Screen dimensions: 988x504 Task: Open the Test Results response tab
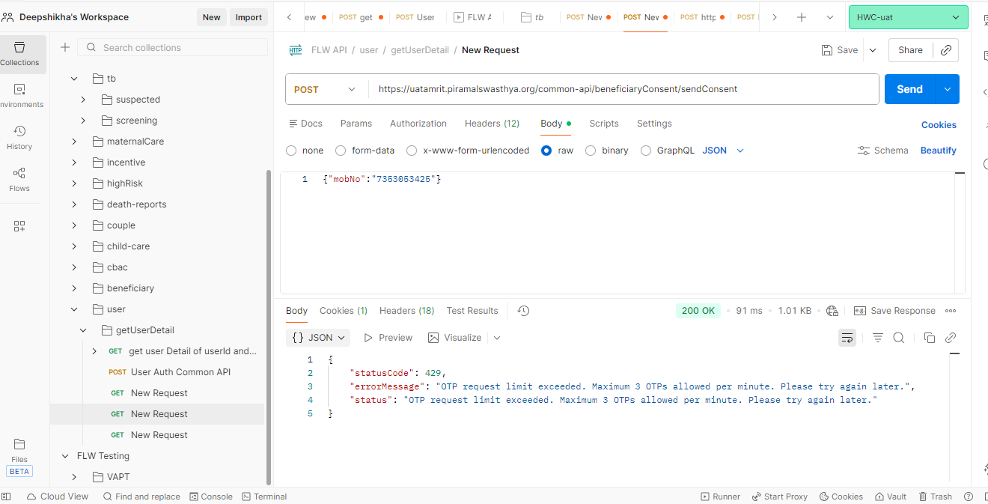pos(472,311)
